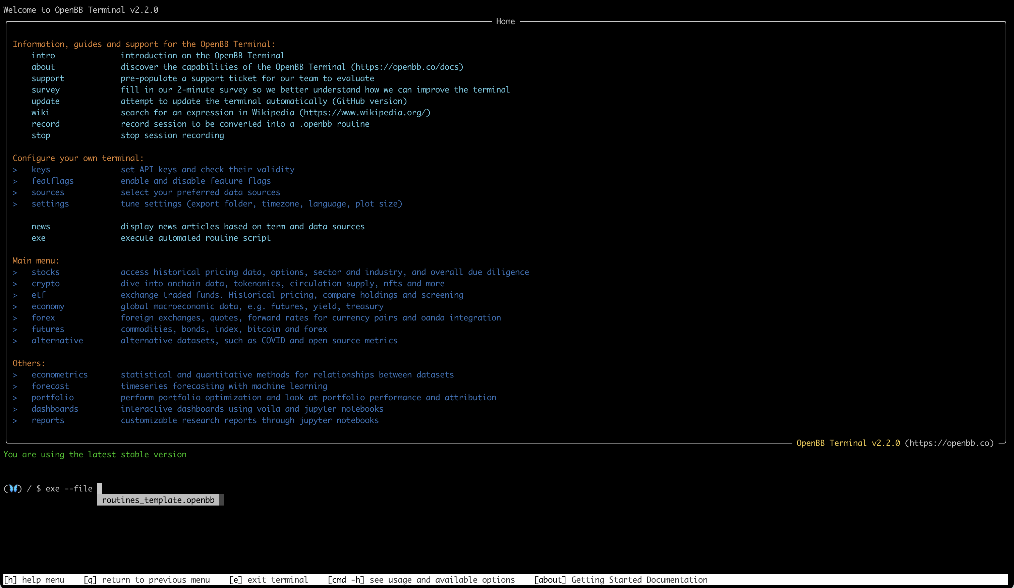Click the 'crypto' main menu entry
This screenshot has height=588, width=1014.
[46, 284]
